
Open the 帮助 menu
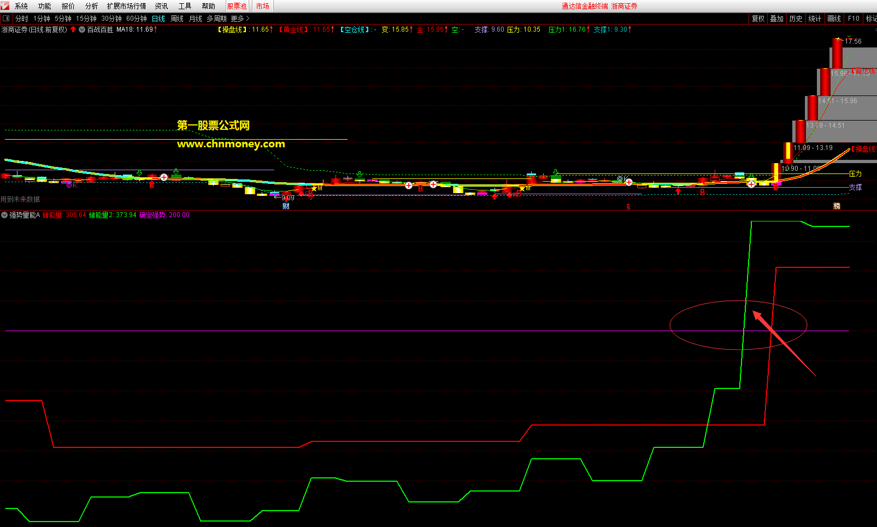click(x=209, y=6)
